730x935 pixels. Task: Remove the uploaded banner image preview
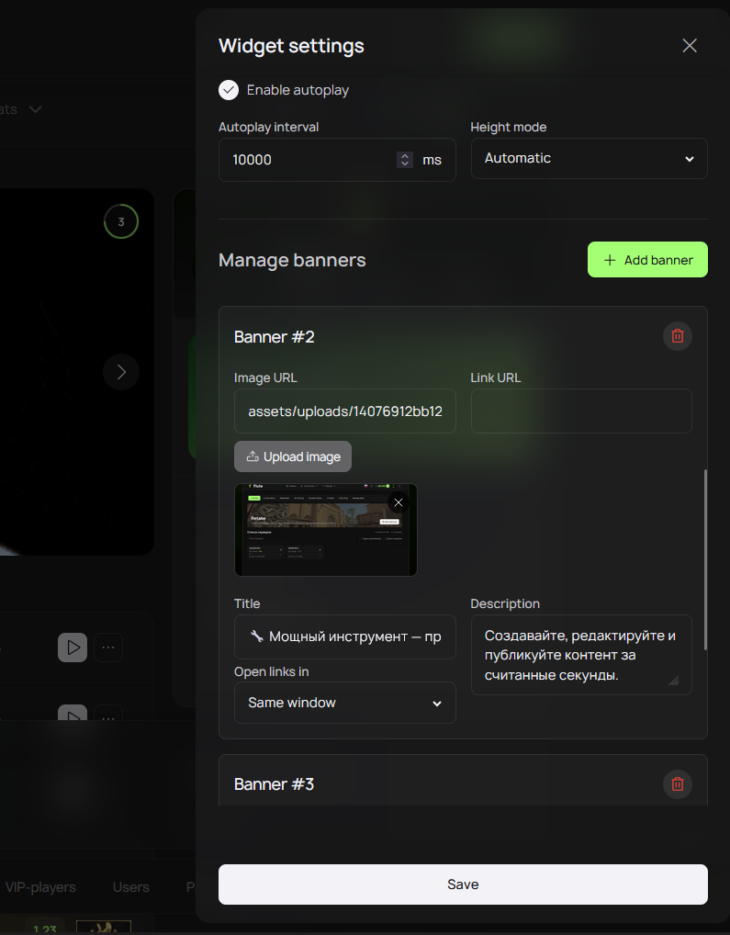[x=398, y=502]
